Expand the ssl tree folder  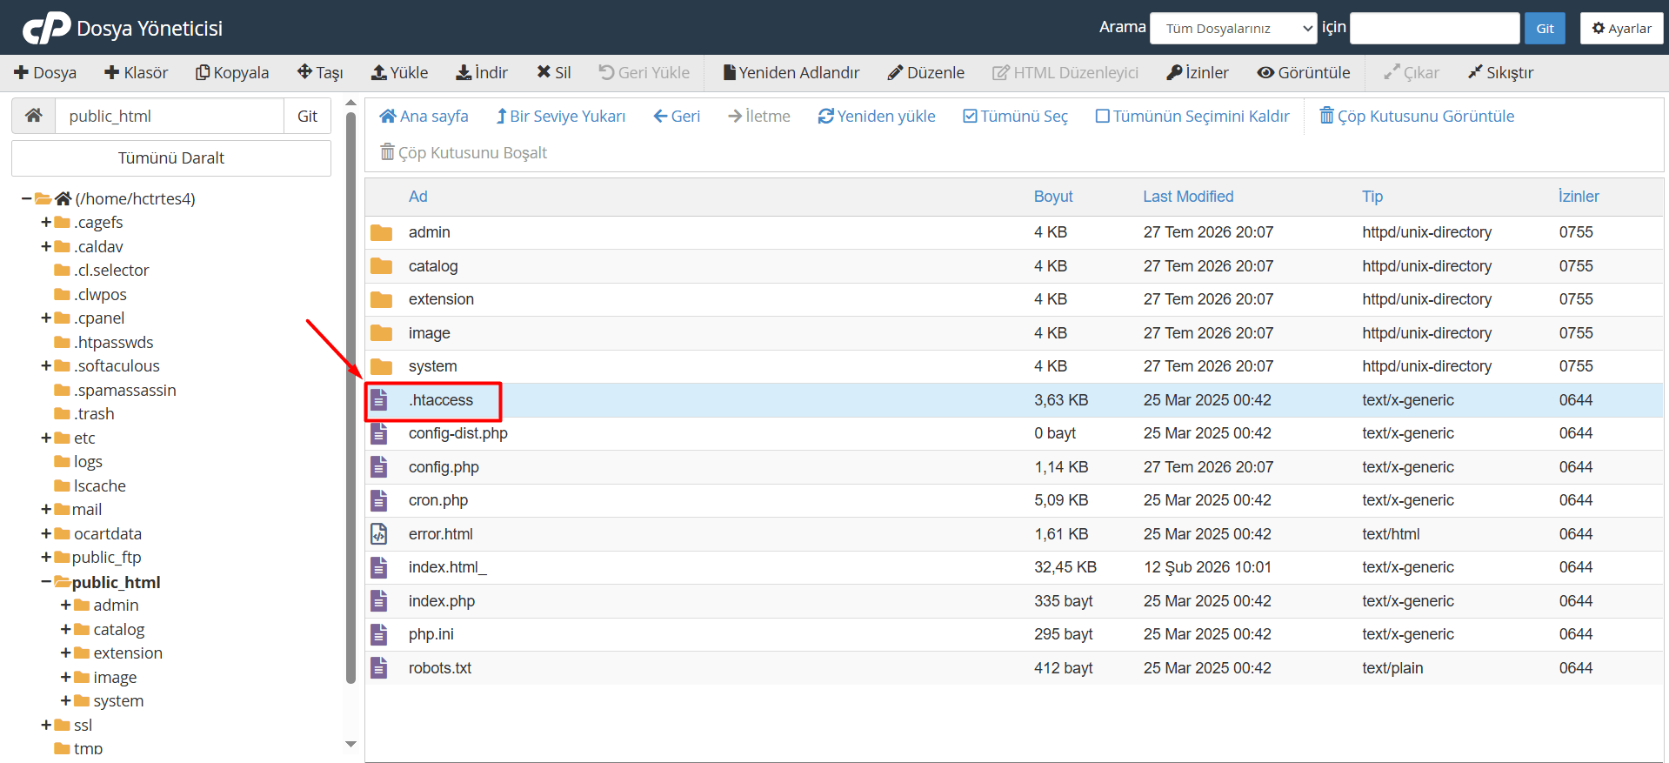(x=46, y=726)
